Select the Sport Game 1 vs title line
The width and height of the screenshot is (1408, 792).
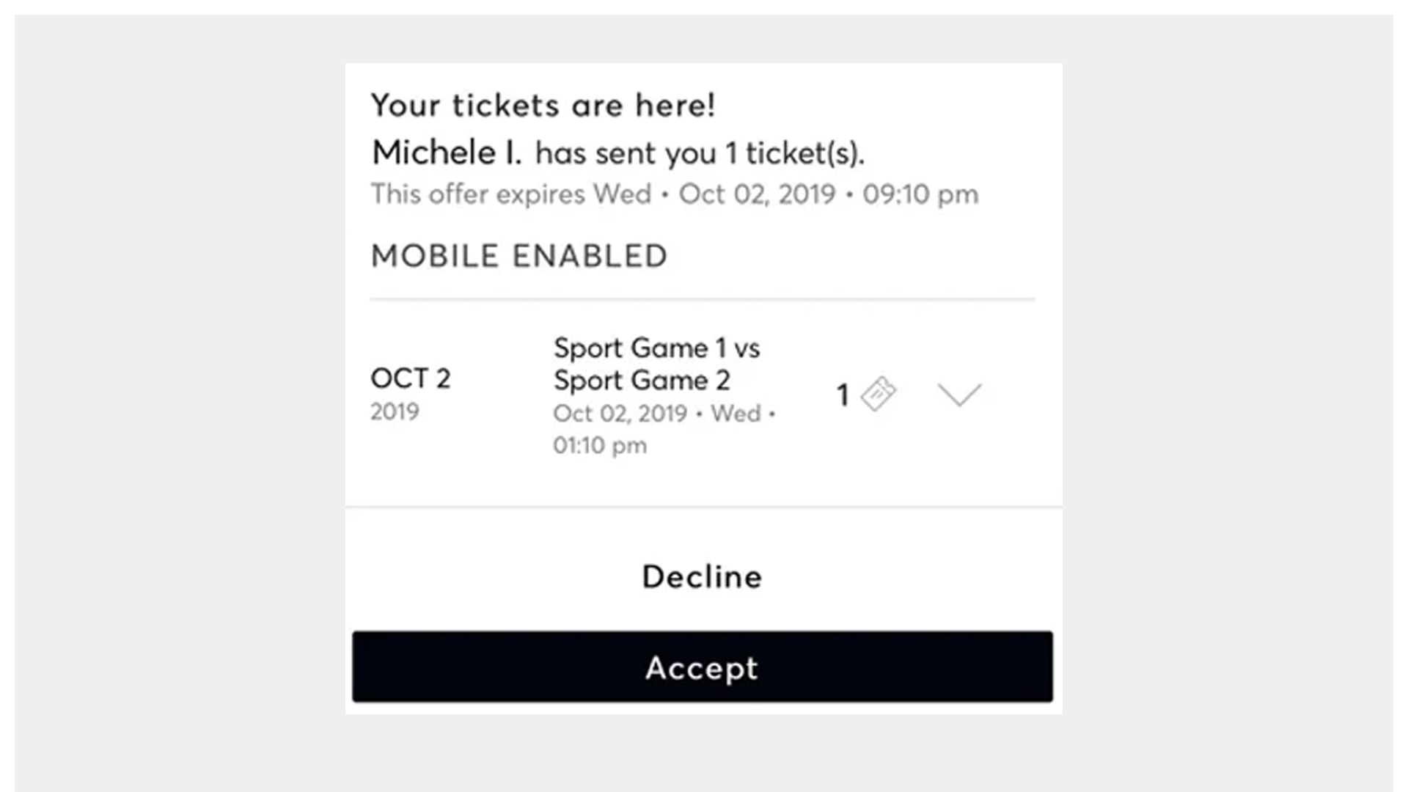pyautogui.click(x=656, y=348)
